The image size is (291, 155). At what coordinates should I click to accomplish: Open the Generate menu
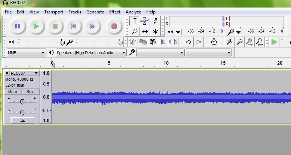click(x=95, y=12)
